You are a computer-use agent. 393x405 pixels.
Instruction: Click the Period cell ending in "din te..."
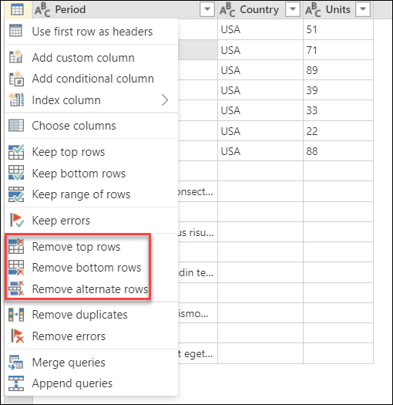click(197, 272)
